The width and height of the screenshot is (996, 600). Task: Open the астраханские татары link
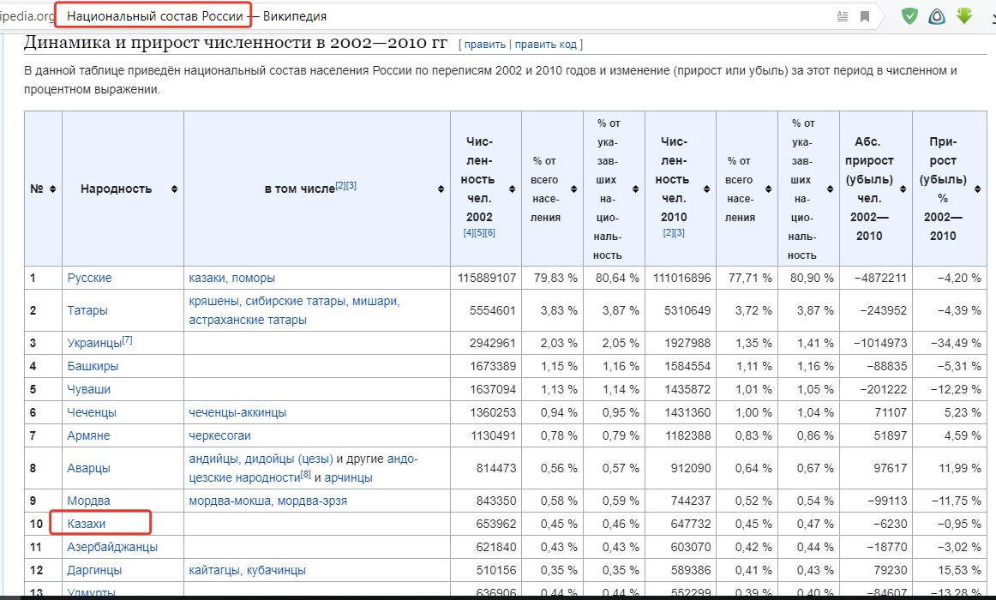pyautogui.click(x=248, y=320)
